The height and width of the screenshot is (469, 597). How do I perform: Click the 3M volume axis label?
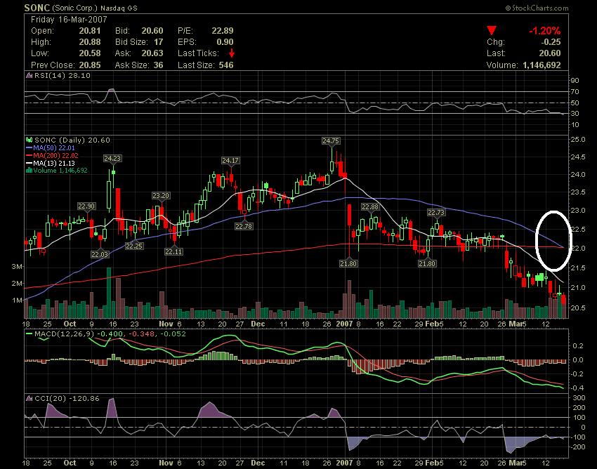[x=17, y=267]
